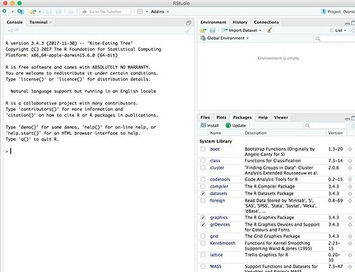Switch to the Connections tab
This screenshot has height=272, width=355.
267,22
